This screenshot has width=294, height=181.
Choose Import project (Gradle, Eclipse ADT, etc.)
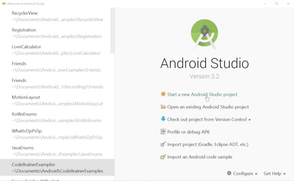tap(208, 144)
